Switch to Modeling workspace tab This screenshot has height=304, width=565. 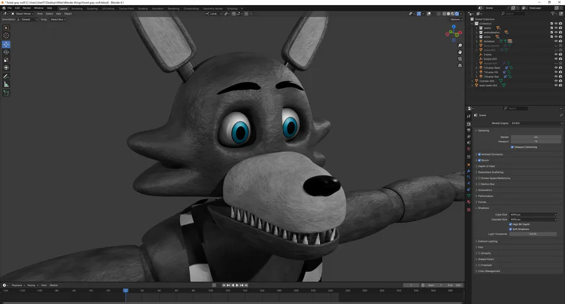click(x=77, y=9)
